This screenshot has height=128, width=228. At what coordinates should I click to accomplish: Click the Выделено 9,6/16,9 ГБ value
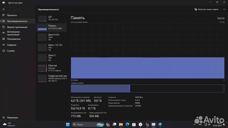tap(78, 108)
